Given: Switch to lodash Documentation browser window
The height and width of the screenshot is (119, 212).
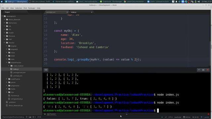Looking at the screenshot, I should tap(134, 2).
